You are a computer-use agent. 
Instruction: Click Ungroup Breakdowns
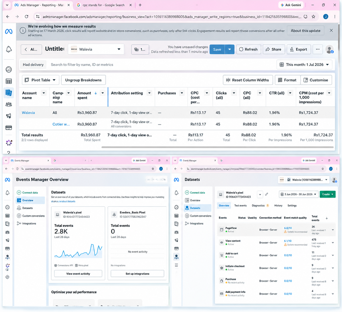point(83,80)
